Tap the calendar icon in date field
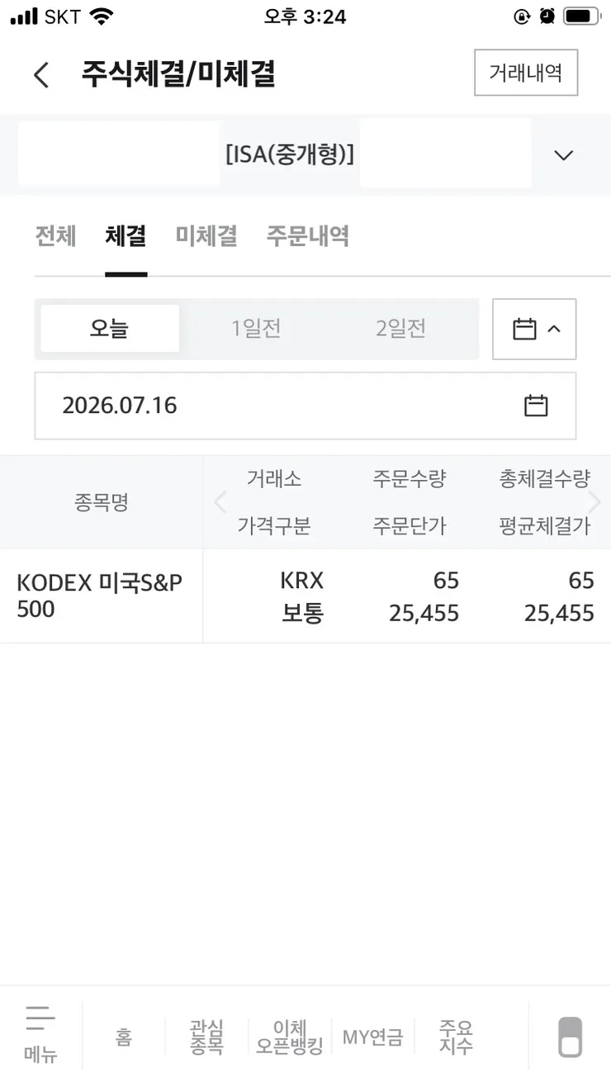611x1087 pixels. 536,406
